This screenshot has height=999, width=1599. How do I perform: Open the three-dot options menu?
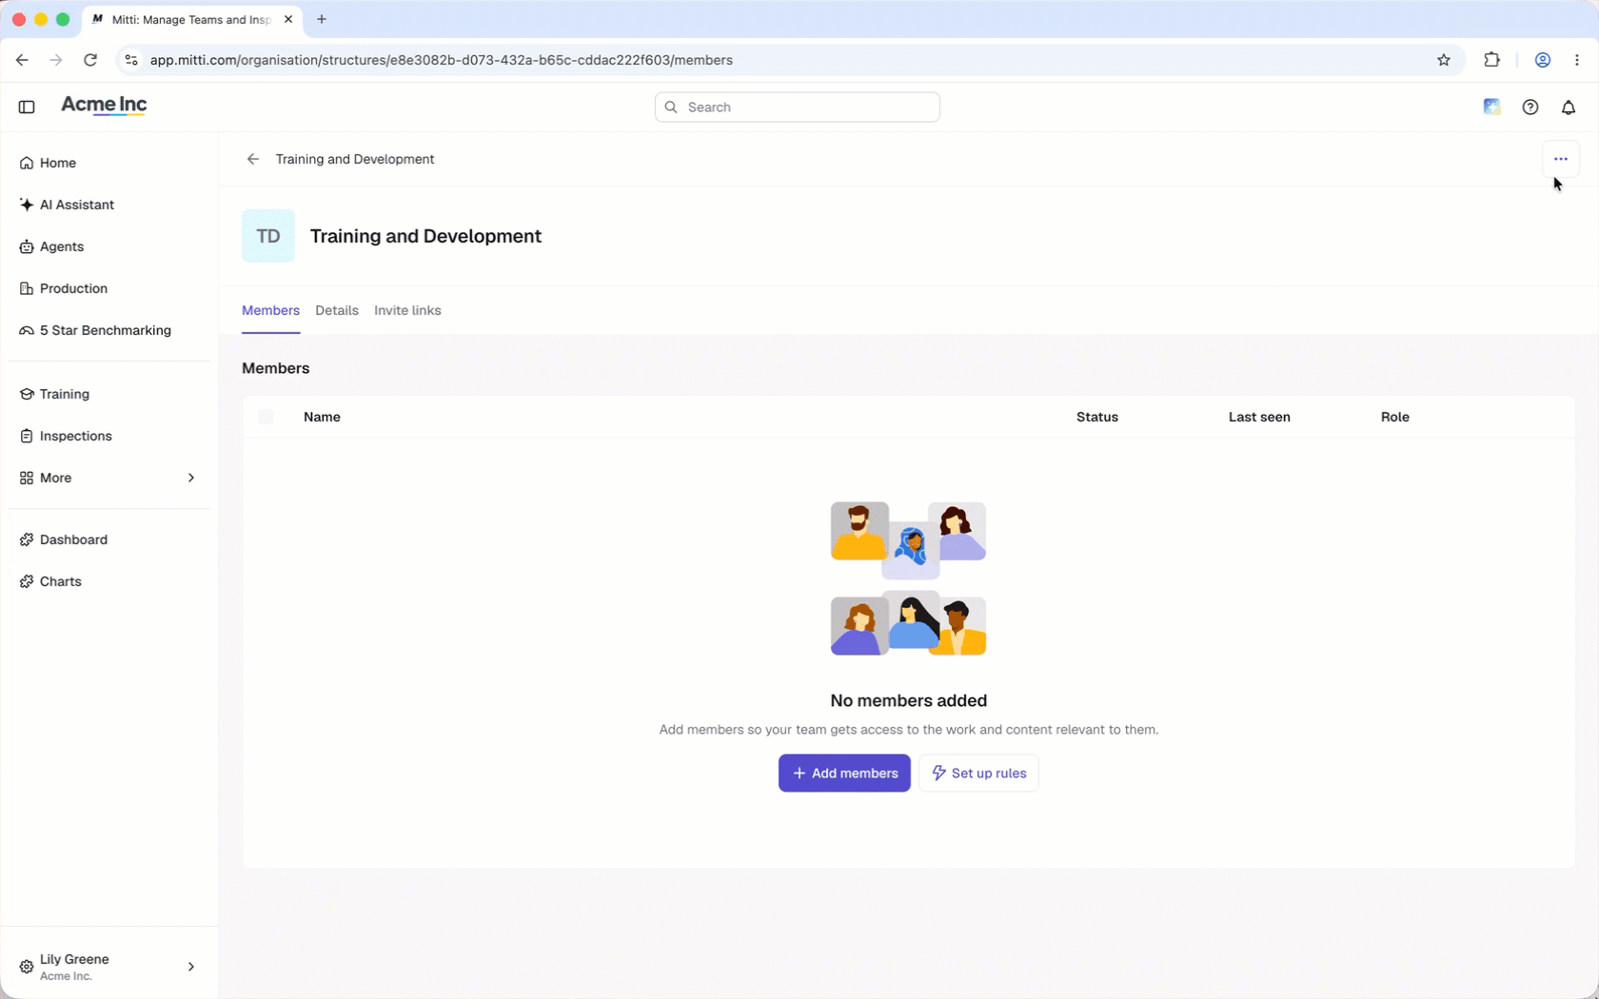click(x=1560, y=159)
